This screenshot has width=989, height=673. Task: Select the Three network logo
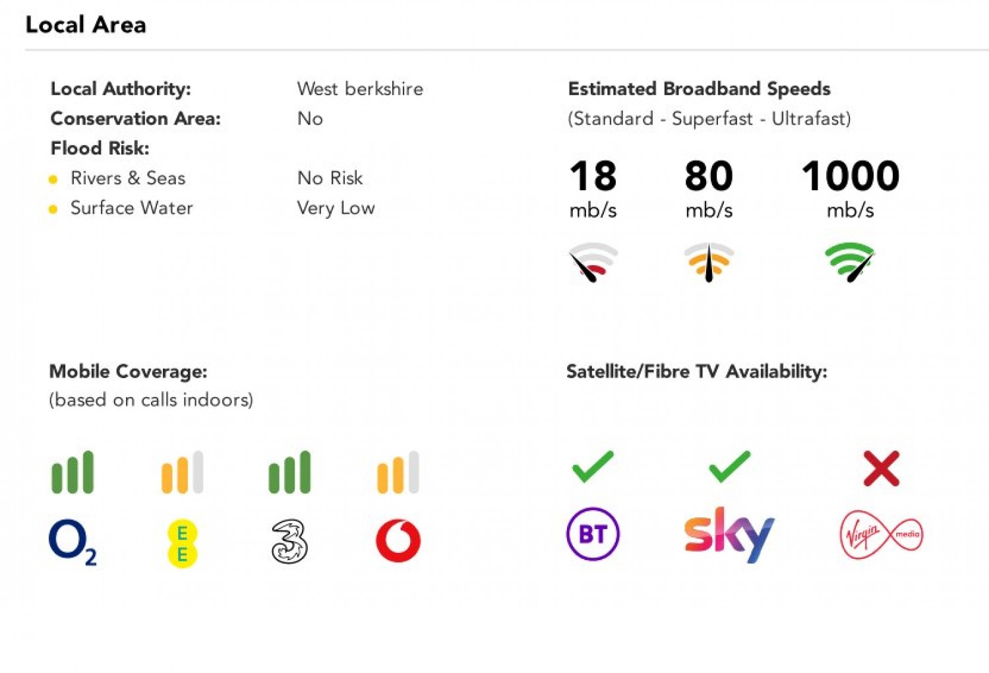289,542
